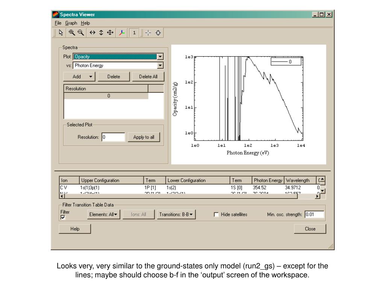The height and width of the screenshot is (288, 385).
Task: Click the Photon Energy column header
Action: 268,180
